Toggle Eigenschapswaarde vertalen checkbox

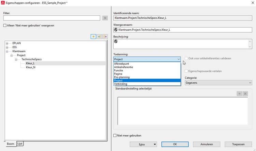coord(186,71)
